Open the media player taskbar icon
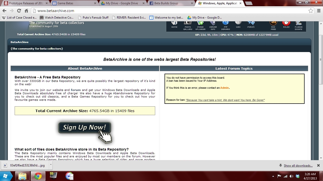 pos(69,176)
